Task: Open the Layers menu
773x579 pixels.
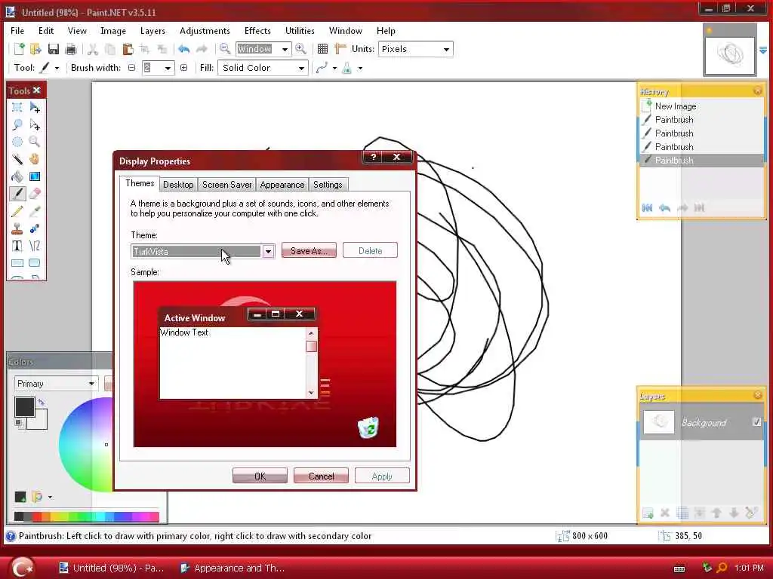Action: pyautogui.click(x=152, y=30)
